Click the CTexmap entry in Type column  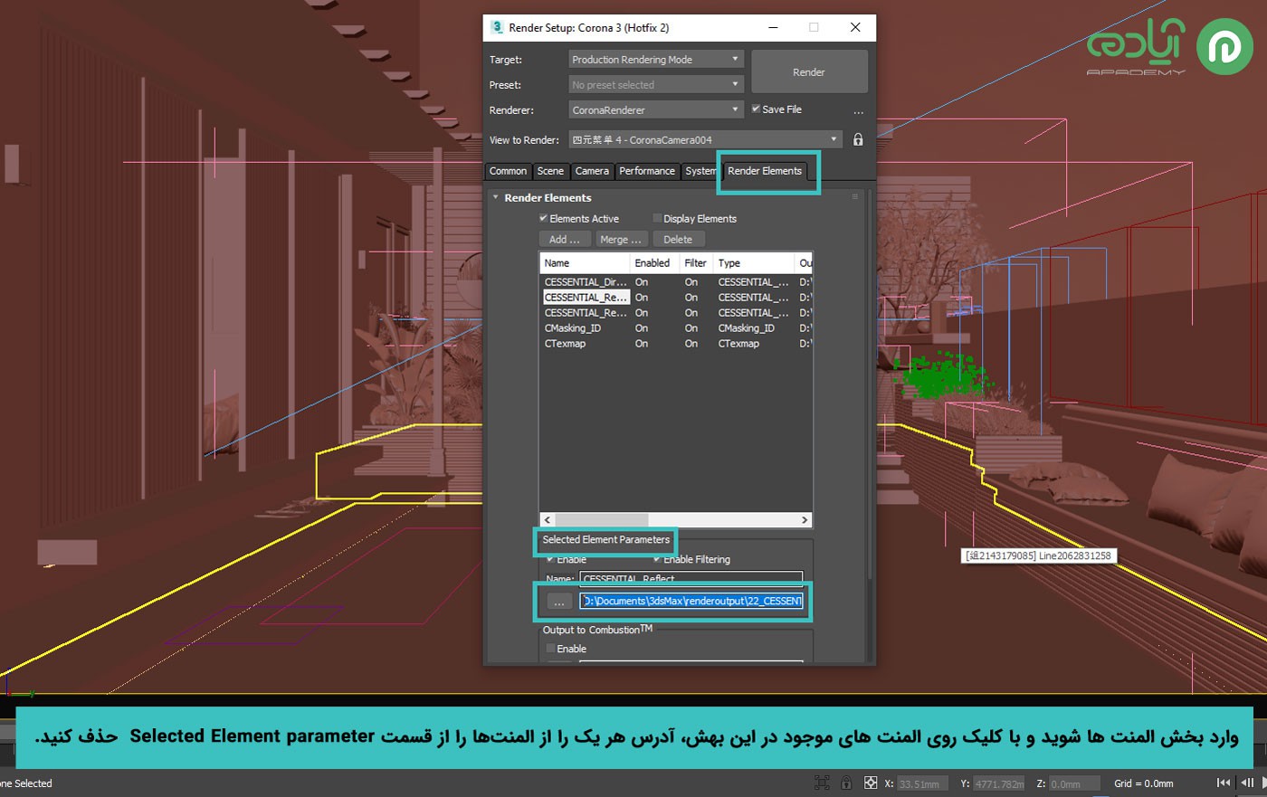pos(738,344)
